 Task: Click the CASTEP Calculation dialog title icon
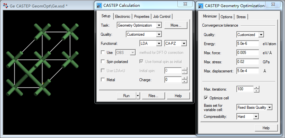[100, 5]
